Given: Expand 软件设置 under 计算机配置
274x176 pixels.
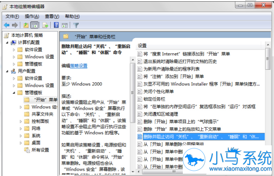Looking at the screenshot, I should point(14,50).
